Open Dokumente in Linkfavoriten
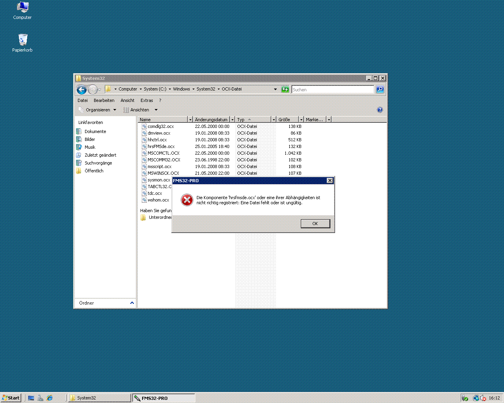Screen dimensions: 504x403 pos(95,131)
